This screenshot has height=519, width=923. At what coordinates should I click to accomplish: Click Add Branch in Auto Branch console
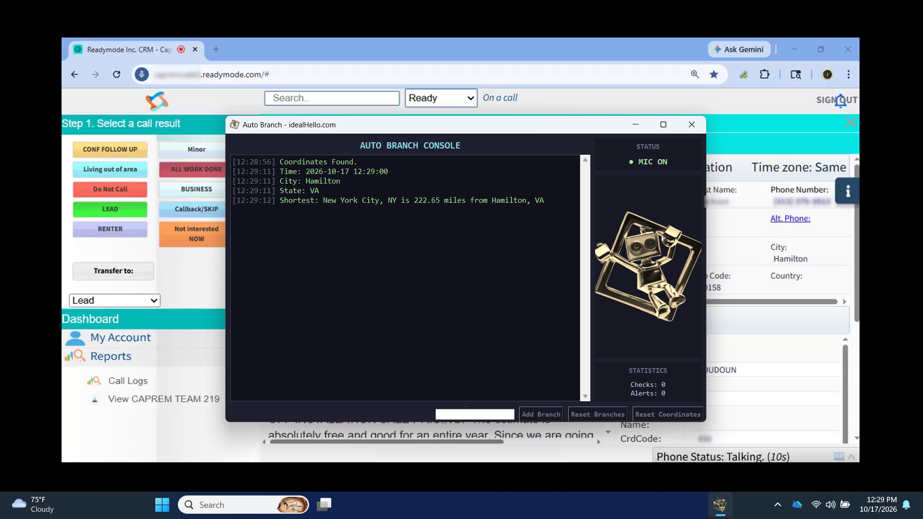pyautogui.click(x=541, y=414)
